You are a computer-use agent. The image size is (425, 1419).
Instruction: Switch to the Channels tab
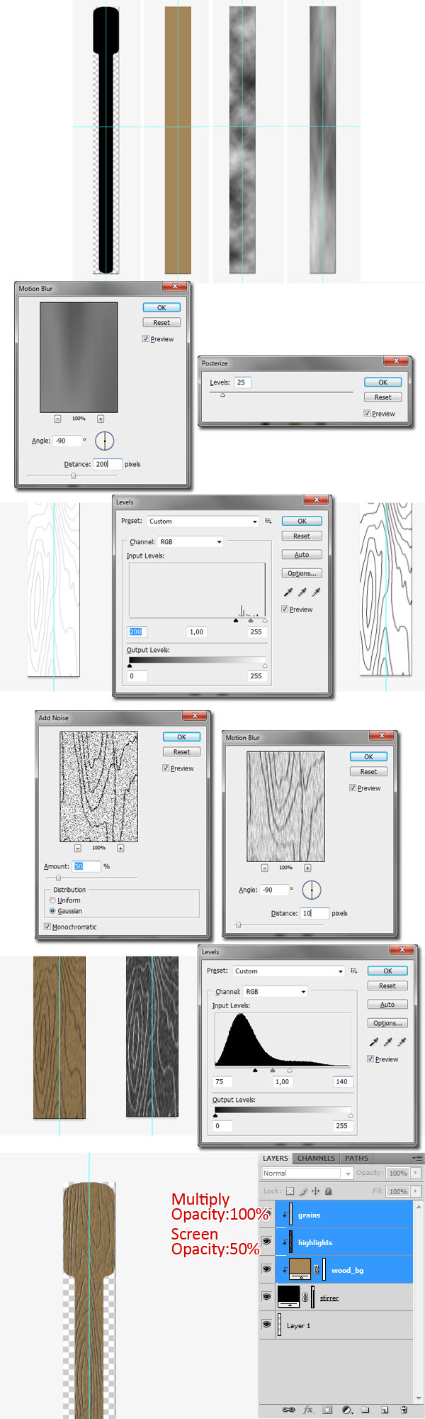(x=316, y=1158)
